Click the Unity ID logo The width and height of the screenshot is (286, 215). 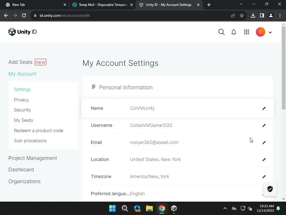click(x=22, y=32)
